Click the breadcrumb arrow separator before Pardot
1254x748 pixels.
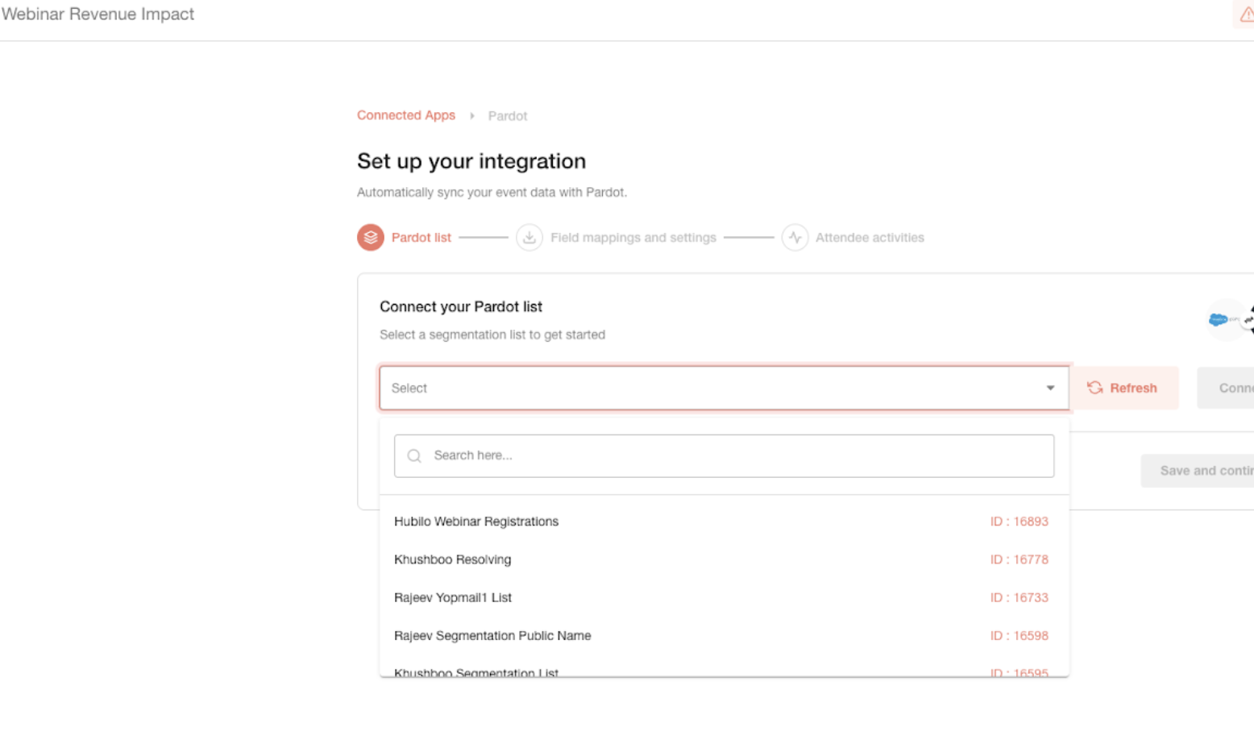[472, 116]
